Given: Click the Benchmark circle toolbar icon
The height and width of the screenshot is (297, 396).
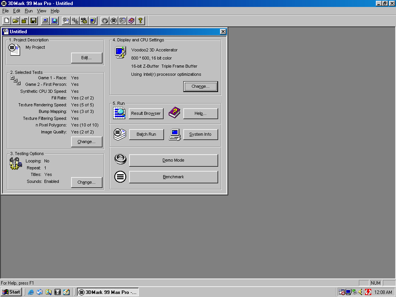Looking at the screenshot, I should pyautogui.click(x=114, y=20).
